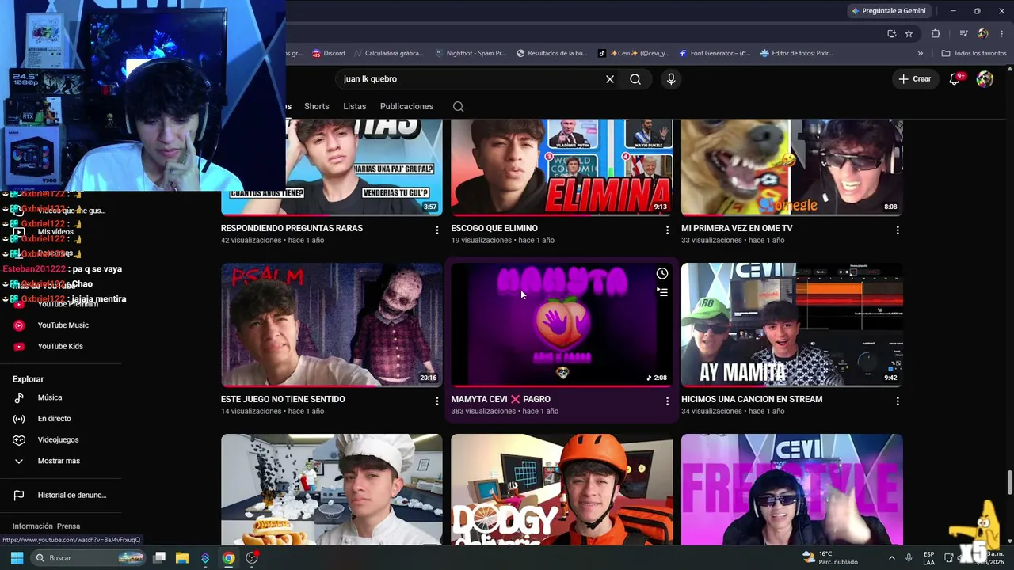Open options for ESCOGO QUE ELIMINO video

[667, 230]
